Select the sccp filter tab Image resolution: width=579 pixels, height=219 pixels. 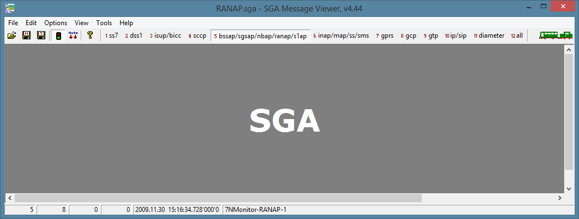[197, 36]
